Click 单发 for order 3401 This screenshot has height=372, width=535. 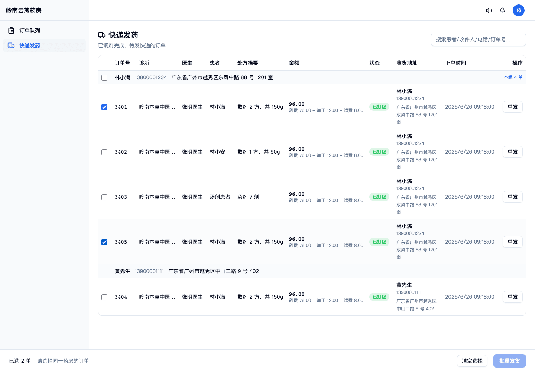513,107
